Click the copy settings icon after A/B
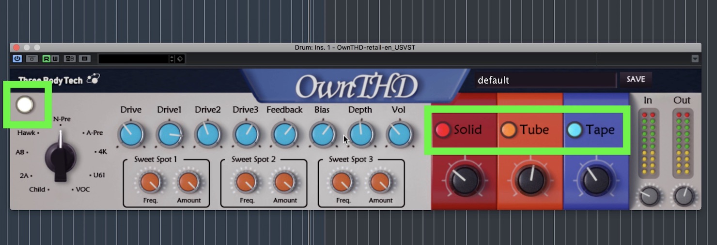 85,59
